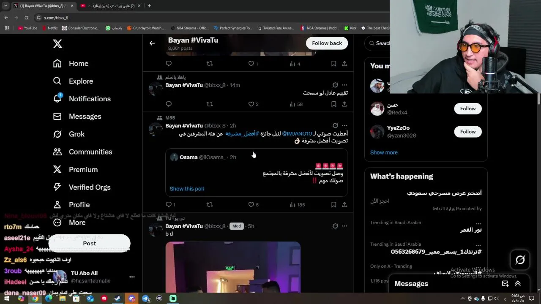
Task: Share the 14m post
Action: (x=344, y=104)
